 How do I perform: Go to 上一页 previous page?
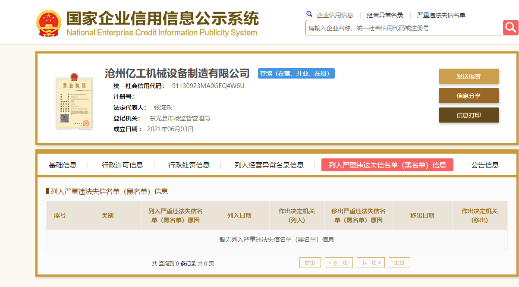[x=339, y=263]
